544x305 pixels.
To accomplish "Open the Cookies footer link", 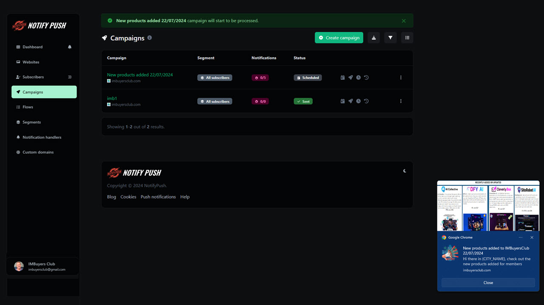I will 128,197.
